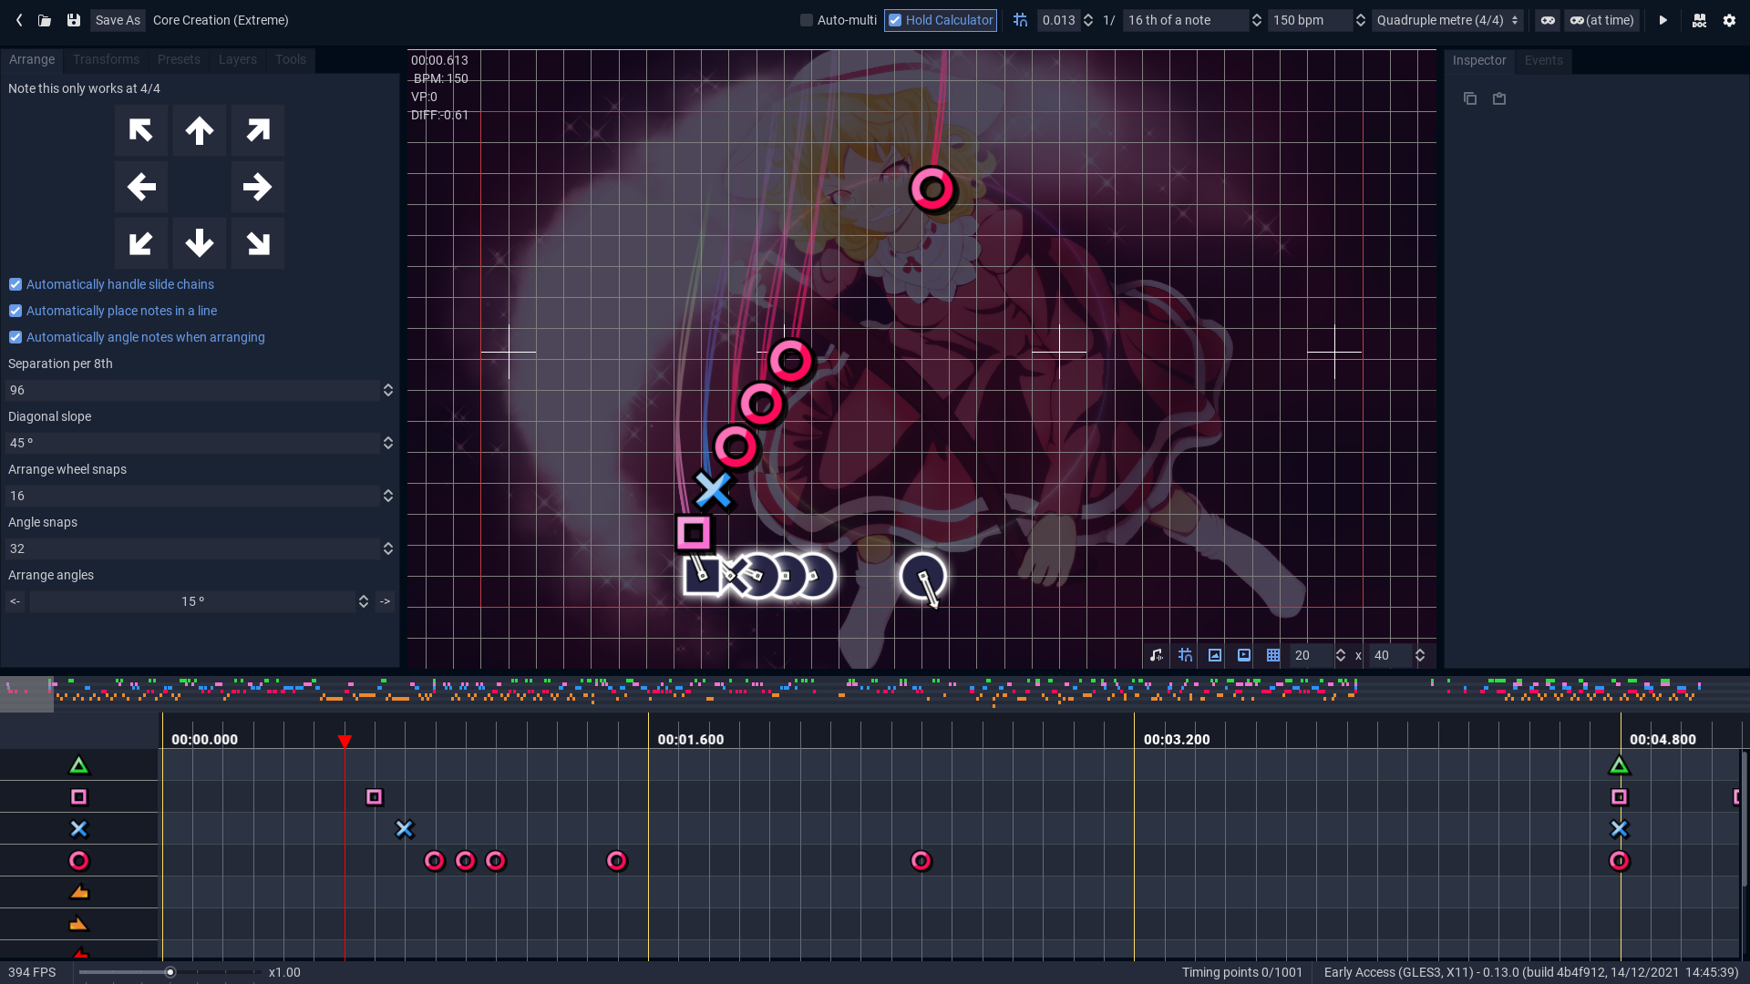This screenshot has width=1750, height=984.
Task: Click the Diagonal slope 45° field
Action: point(193,444)
